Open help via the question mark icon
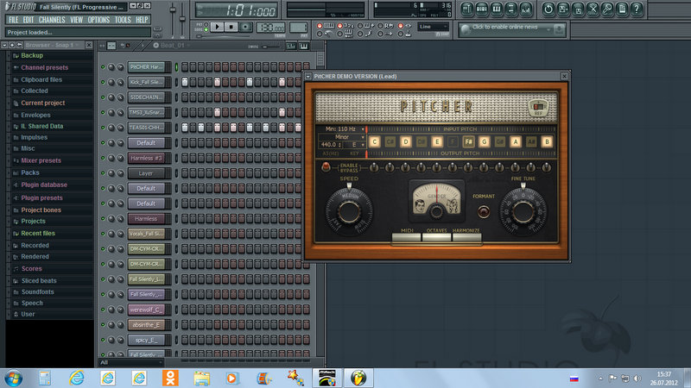The image size is (691, 388). (637, 9)
